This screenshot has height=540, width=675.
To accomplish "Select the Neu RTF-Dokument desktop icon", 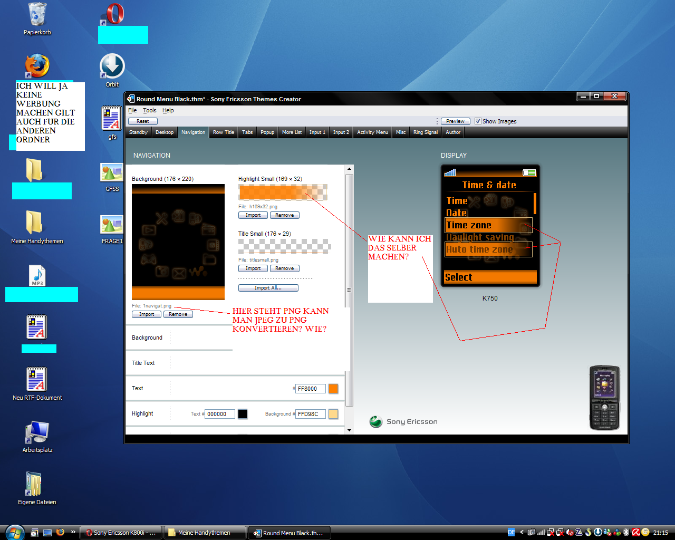I will tap(37, 379).
